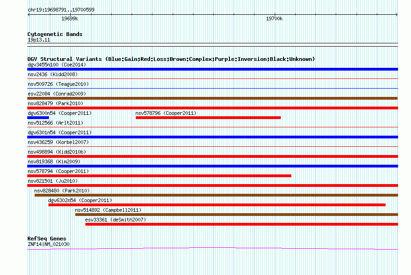Select the red nsv578794 loss bar

(x=159, y=176)
